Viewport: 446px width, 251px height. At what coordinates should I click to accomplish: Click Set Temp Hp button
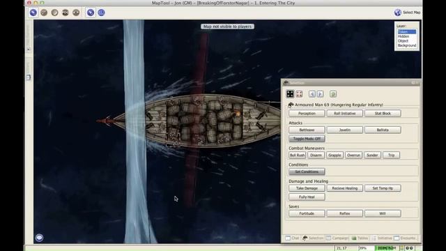point(383,188)
